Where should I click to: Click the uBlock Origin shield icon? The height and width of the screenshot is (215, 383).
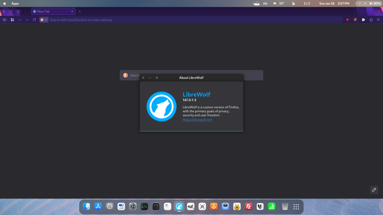[347, 20]
